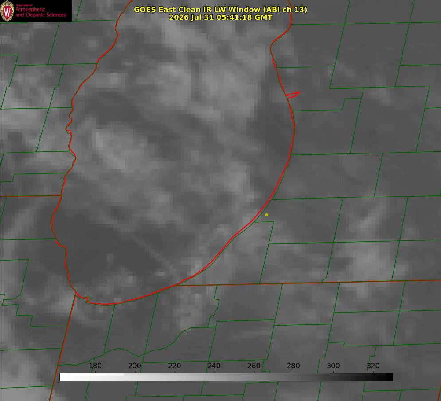Click the 180 tick on colorbar
441x401 pixels.
tap(95, 366)
